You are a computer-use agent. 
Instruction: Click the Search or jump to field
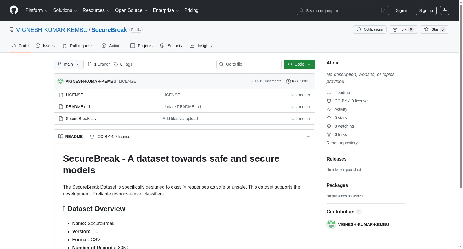[x=343, y=10]
